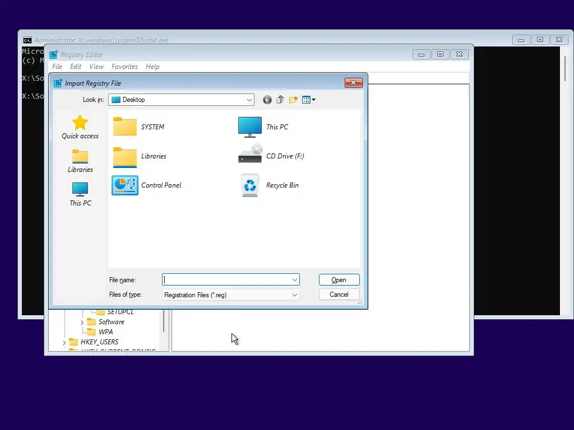Image resolution: width=574 pixels, height=430 pixels.
Task: Click the Import Registry File title icon
Action: (58, 83)
